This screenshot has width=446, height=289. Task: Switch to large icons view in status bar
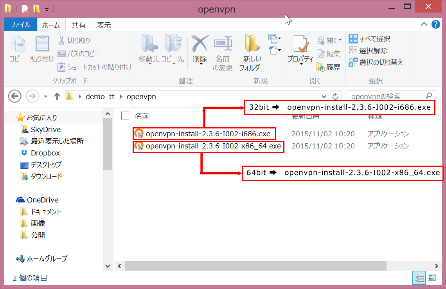pyautogui.click(x=432, y=278)
